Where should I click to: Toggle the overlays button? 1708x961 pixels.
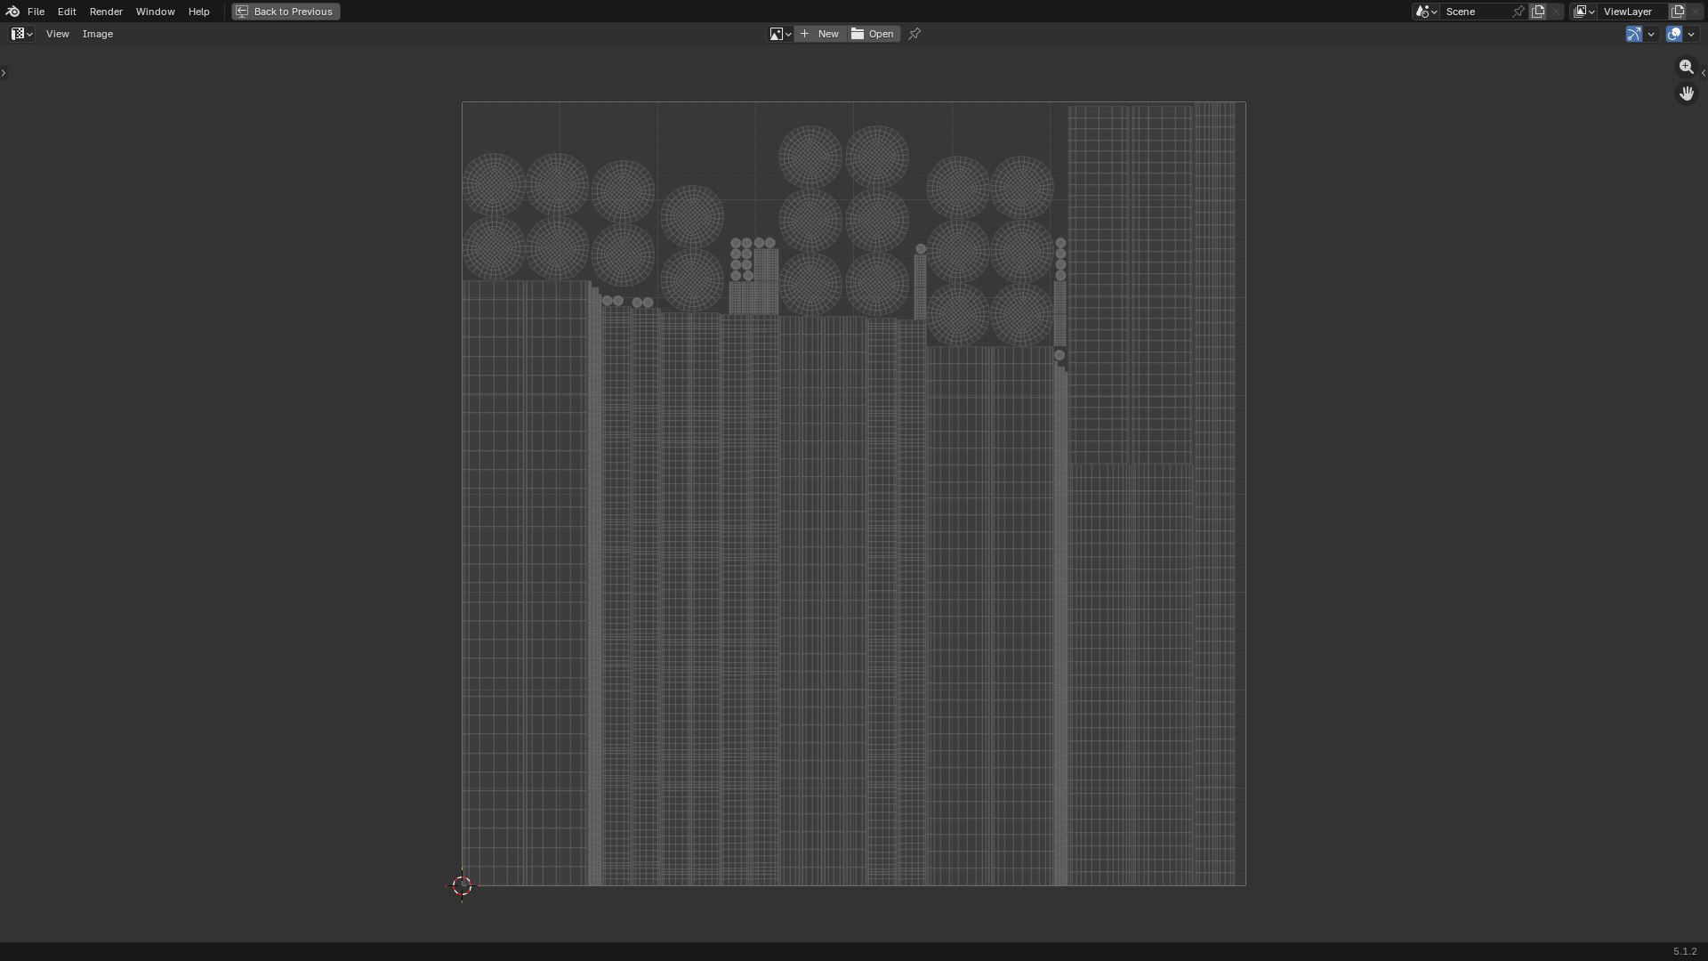pos(1674,34)
